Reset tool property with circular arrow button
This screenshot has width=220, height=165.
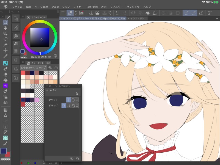[72, 158]
